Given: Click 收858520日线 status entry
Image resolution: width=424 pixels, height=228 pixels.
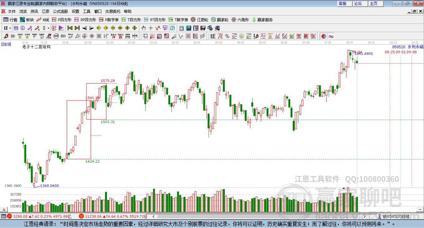Looking at the screenshot, I should click(x=393, y=216).
